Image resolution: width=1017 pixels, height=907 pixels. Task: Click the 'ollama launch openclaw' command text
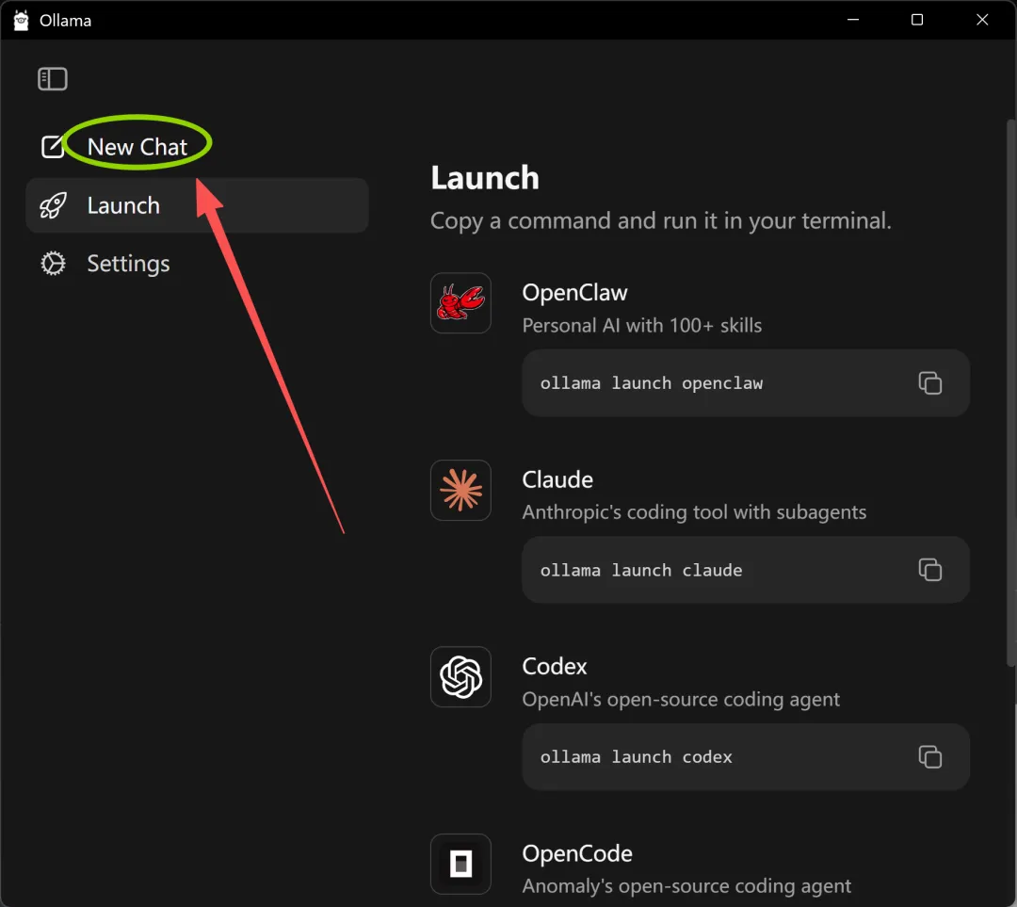(652, 383)
